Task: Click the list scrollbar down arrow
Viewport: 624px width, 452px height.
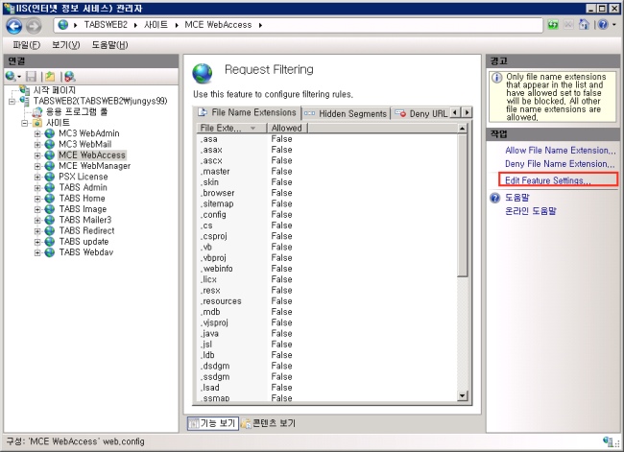Action: pyautogui.click(x=462, y=396)
